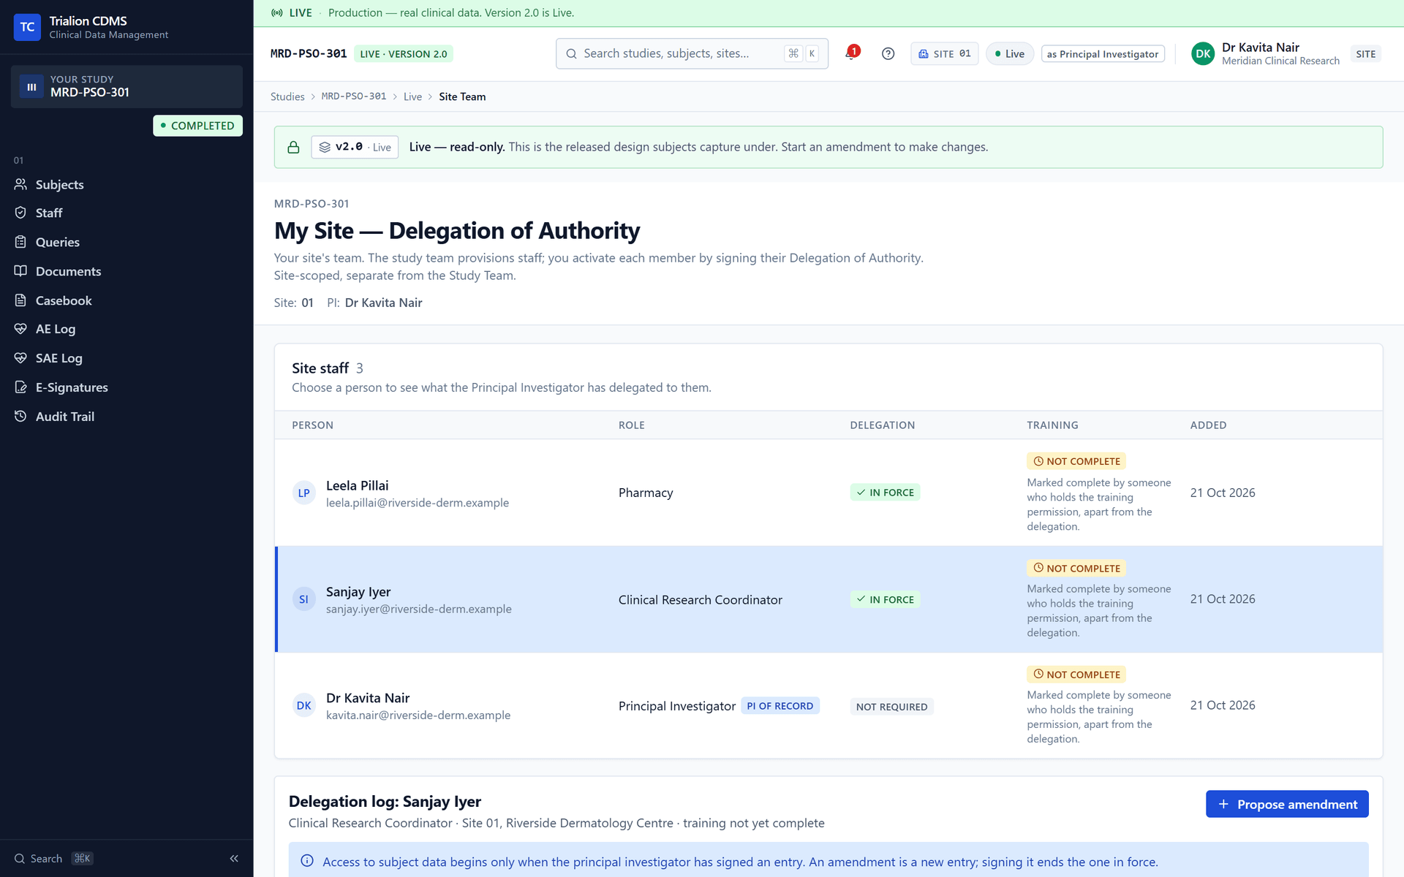Focus the Search studies, subjects, sites field

pyautogui.click(x=692, y=53)
